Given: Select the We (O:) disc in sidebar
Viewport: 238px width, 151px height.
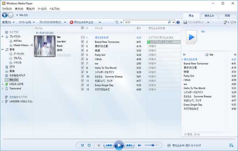Looking at the screenshot, I should pos(12,80).
